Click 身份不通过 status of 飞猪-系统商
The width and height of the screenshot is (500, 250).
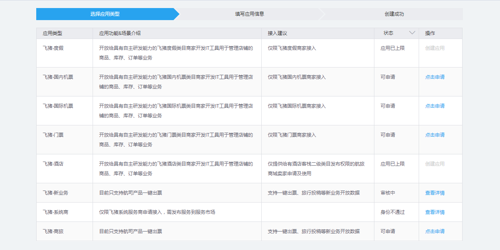[393, 212]
